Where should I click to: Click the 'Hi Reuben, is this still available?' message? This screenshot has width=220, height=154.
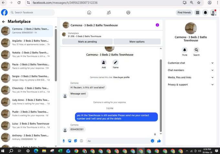(88, 87)
